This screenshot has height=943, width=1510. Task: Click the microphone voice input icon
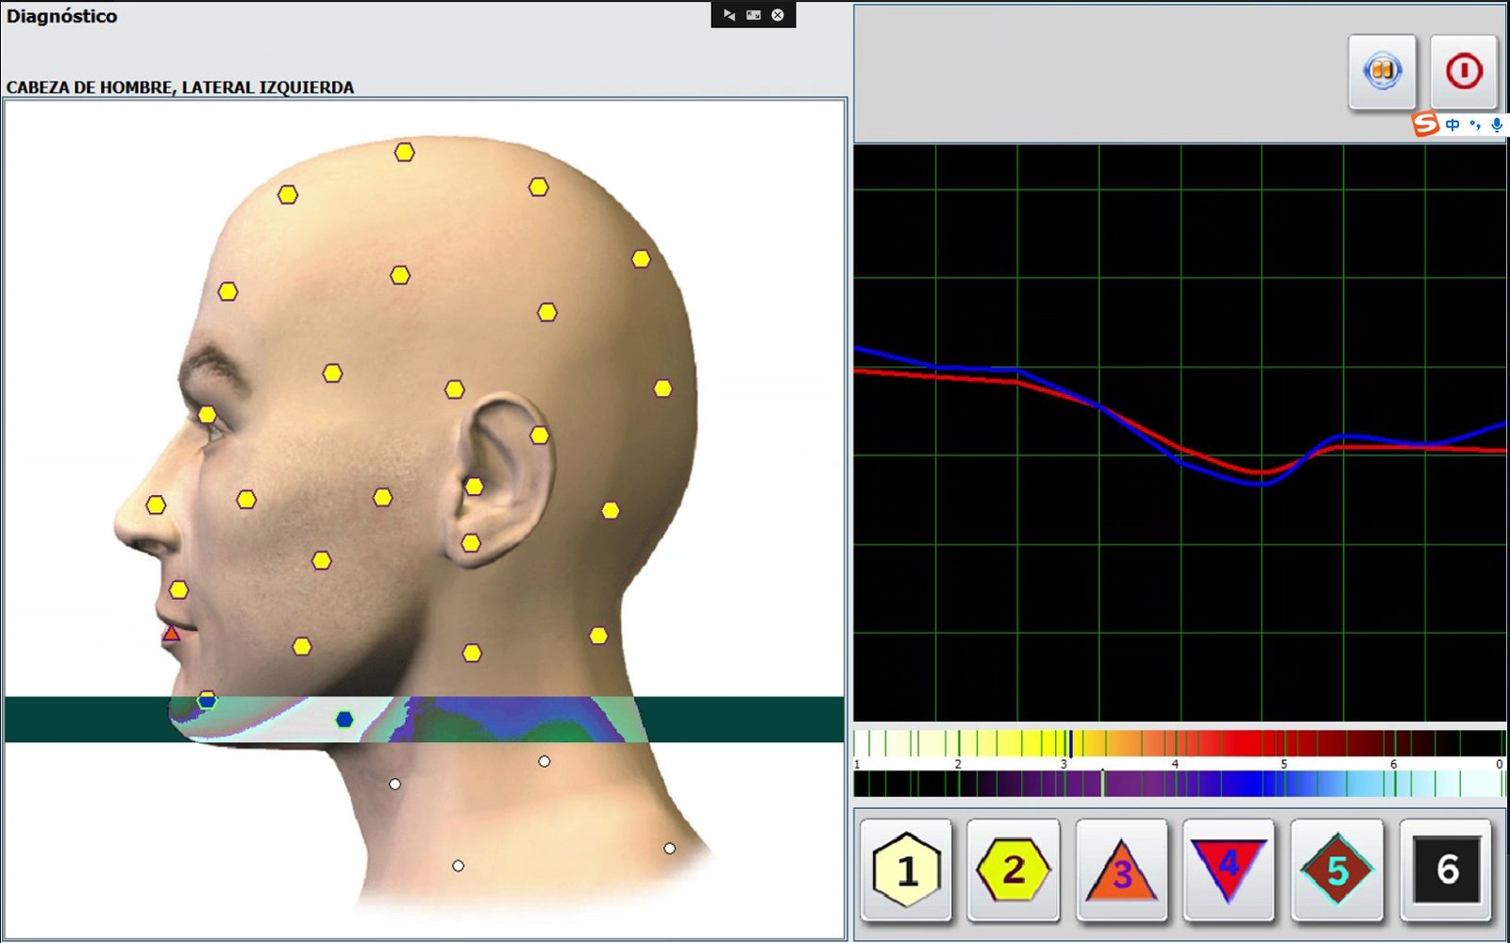[1497, 124]
